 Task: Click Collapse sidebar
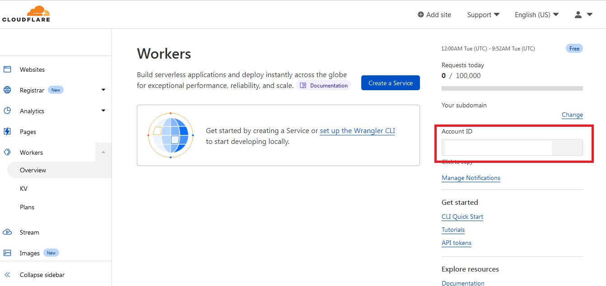pyautogui.click(x=42, y=275)
